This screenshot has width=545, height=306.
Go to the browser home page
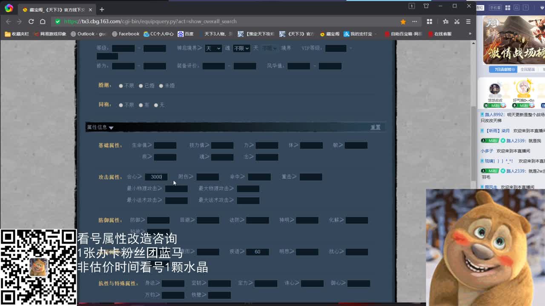[x=43, y=21]
